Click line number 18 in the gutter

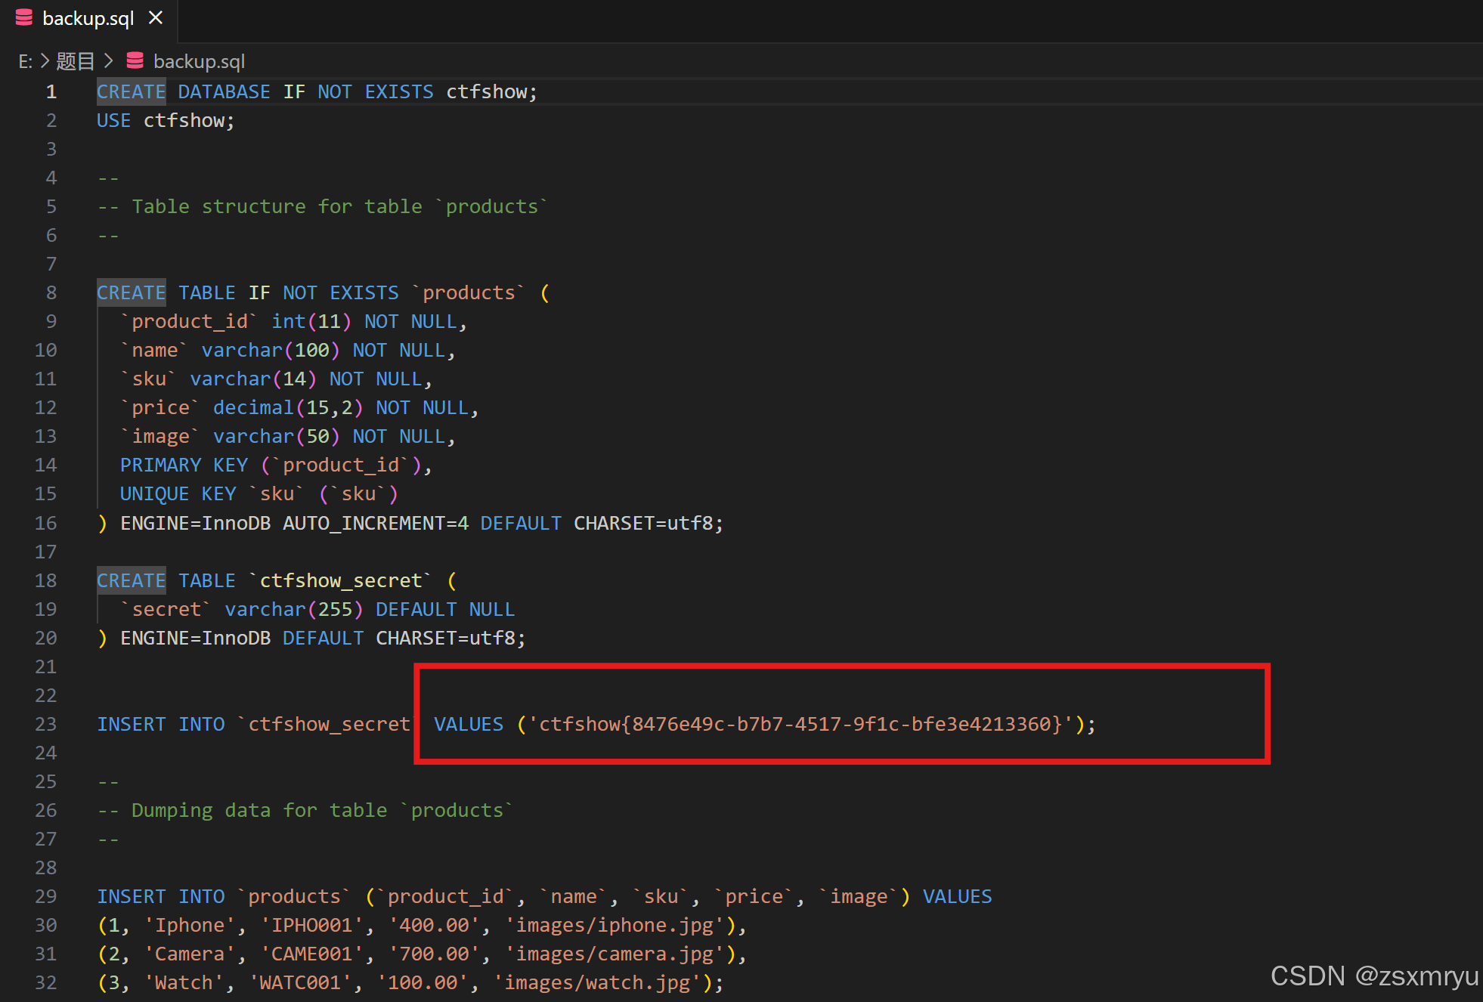(45, 580)
